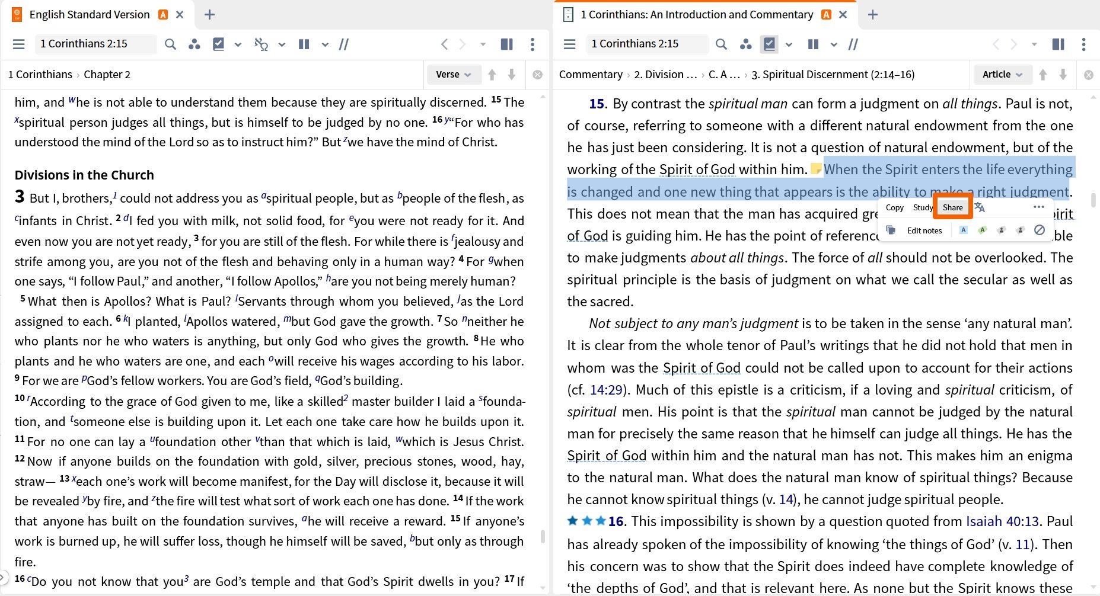Toggle notes and highlights checkbox in Commentary panel
Image resolution: width=1100 pixels, height=596 pixels.
tap(769, 44)
